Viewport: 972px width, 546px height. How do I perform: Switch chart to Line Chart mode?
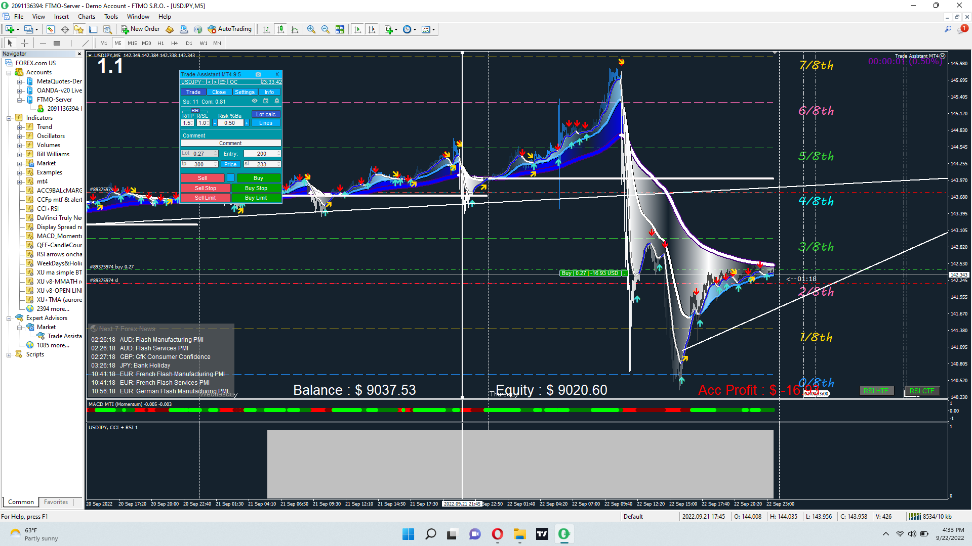coord(295,29)
